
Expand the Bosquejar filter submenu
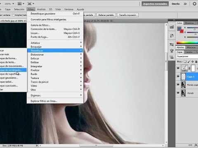[x=55, y=47]
